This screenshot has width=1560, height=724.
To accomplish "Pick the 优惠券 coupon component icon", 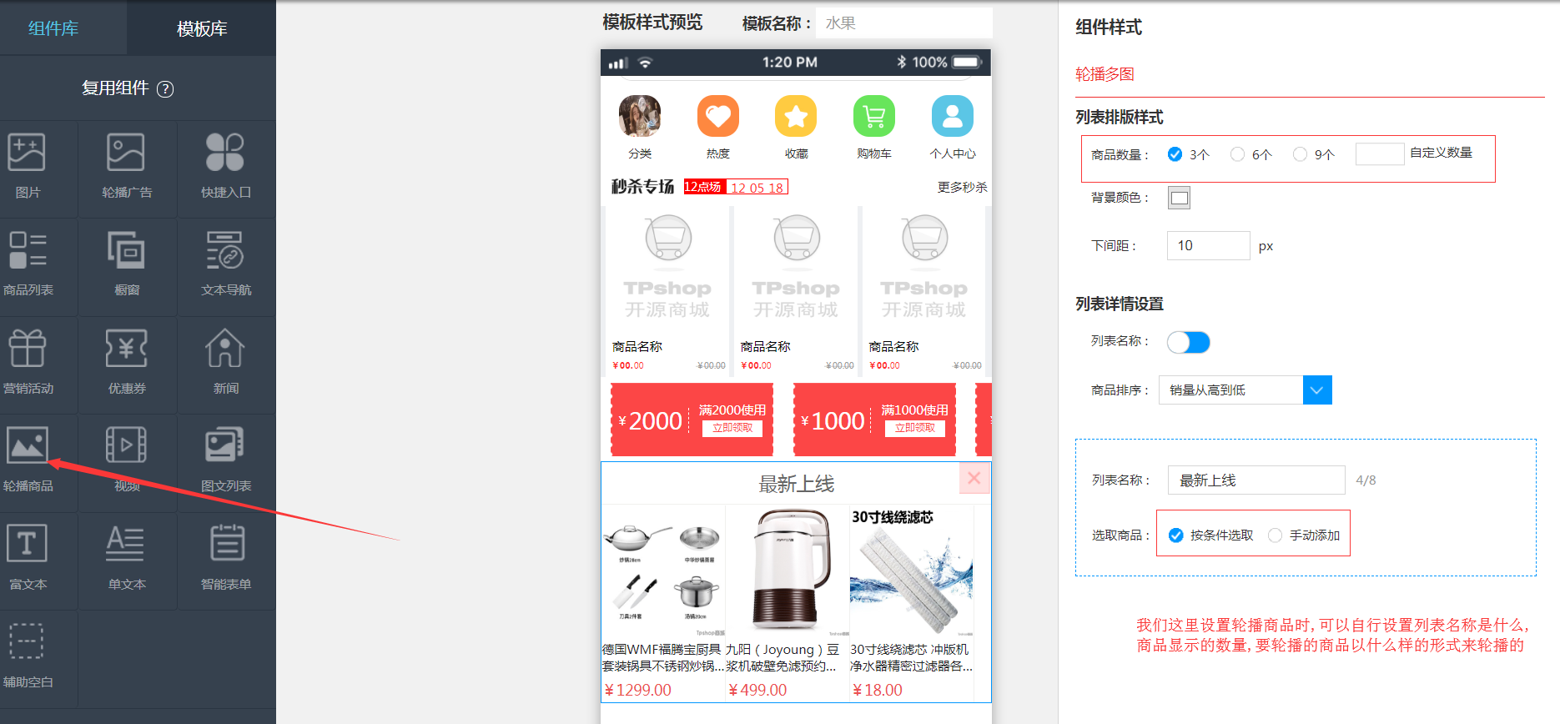I will point(127,360).
